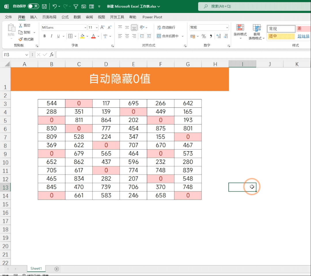Viewport: 311px width, 276px height.
Task: Open the Customize Quick Access Toolbar arrow
Action: (x=99, y=6)
